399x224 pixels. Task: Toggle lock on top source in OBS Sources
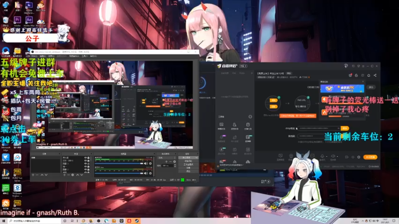[x=89, y=158]
